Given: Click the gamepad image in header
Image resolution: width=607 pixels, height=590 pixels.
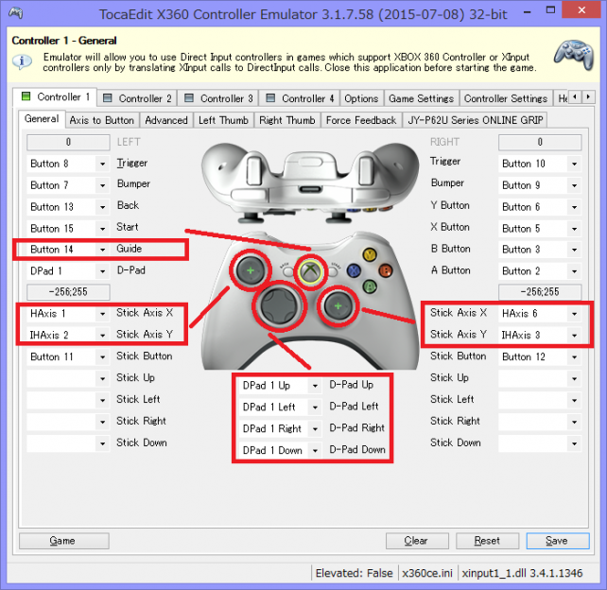Looking at the screenshot, I should coord(574,55).
